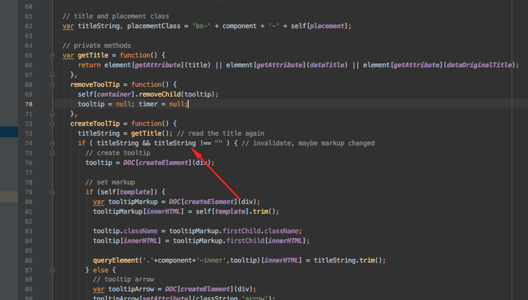Screen dimensions: 528x300
Task: Click the comment '// title and placement class'
Action: pos(116,16)
